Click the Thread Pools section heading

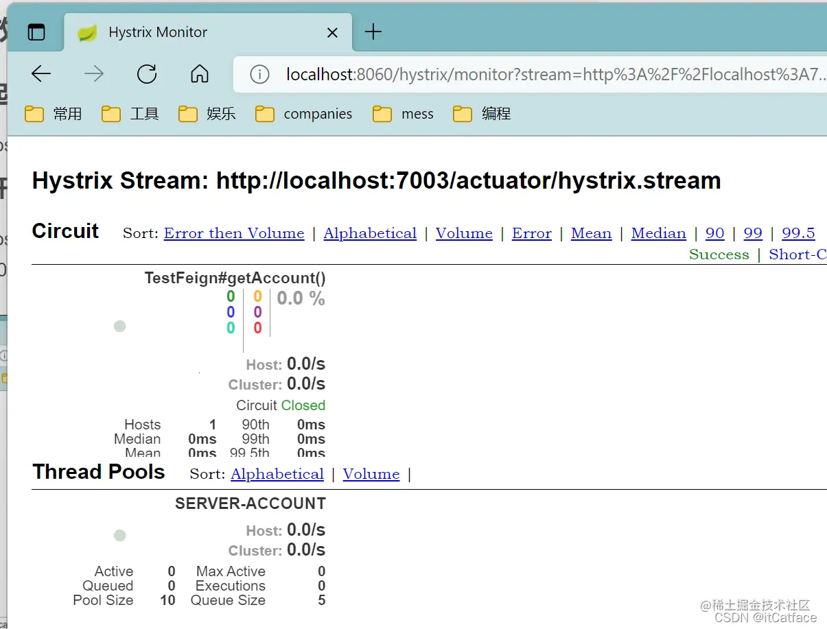(x=99, y=472)
